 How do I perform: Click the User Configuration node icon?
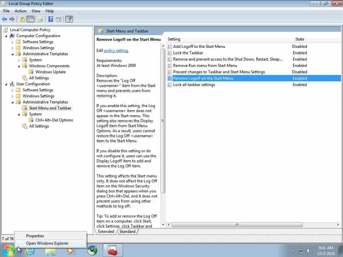(12, 84)
